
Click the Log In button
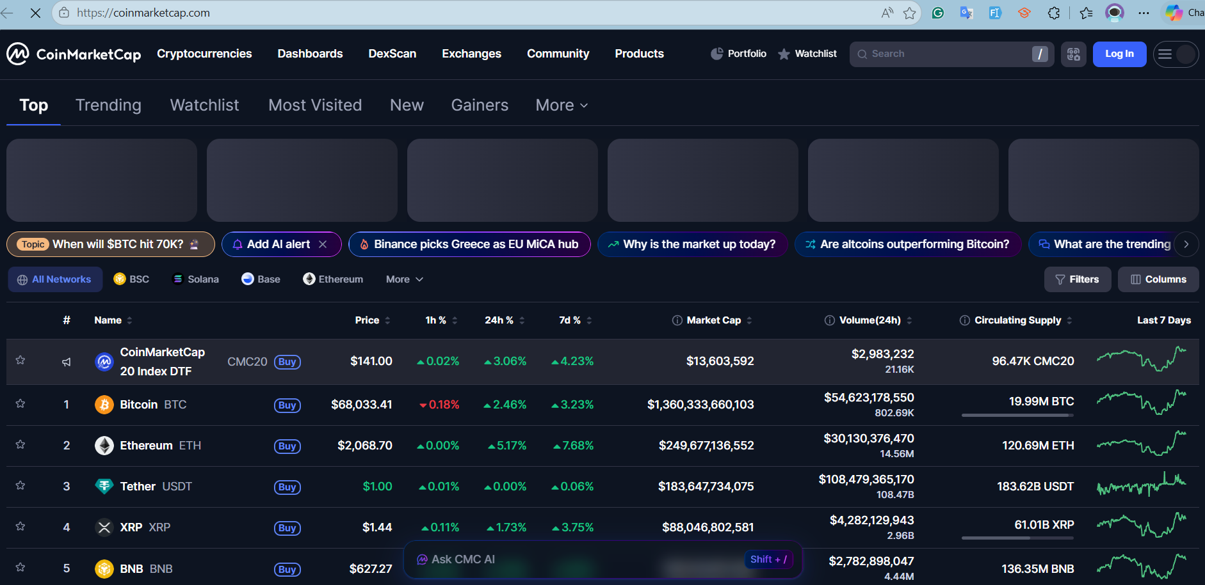(x=1119, y=54)
